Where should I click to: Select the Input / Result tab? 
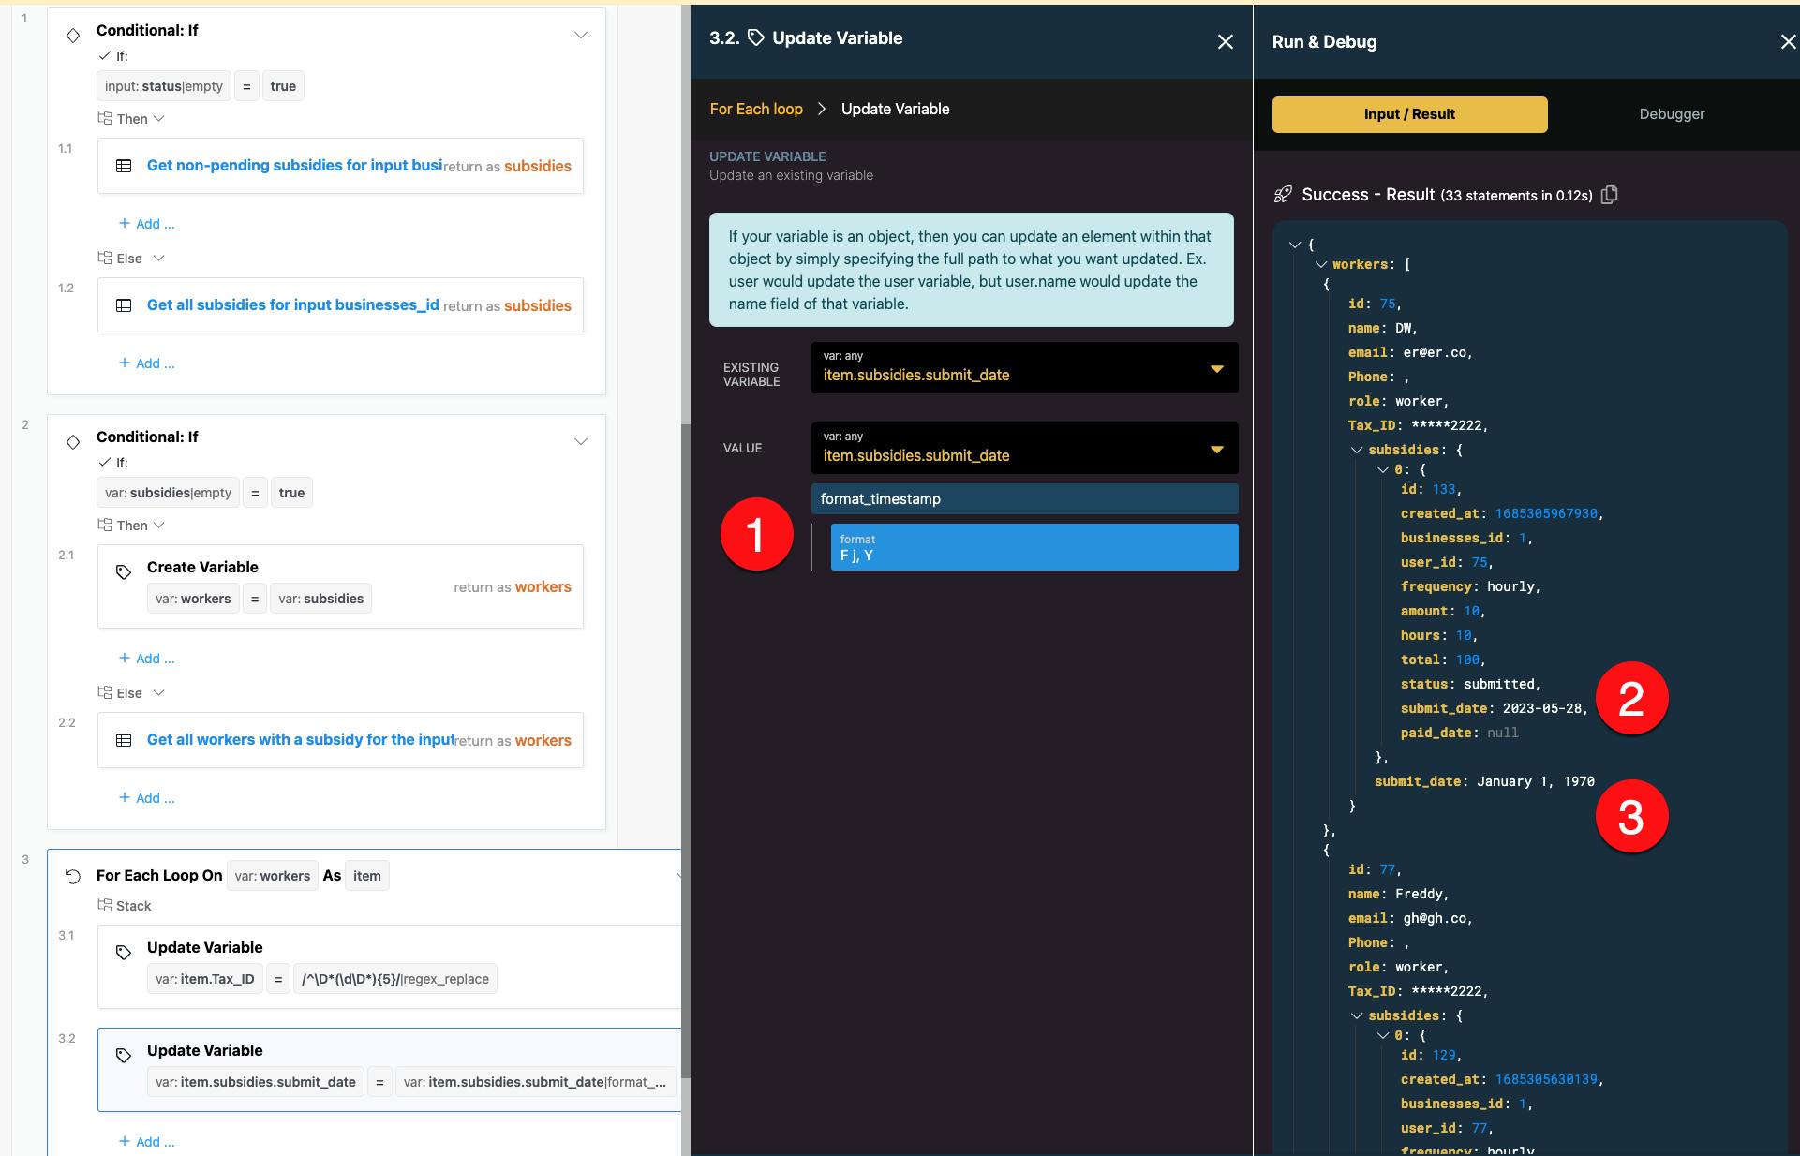click(x=1409, y=114)
